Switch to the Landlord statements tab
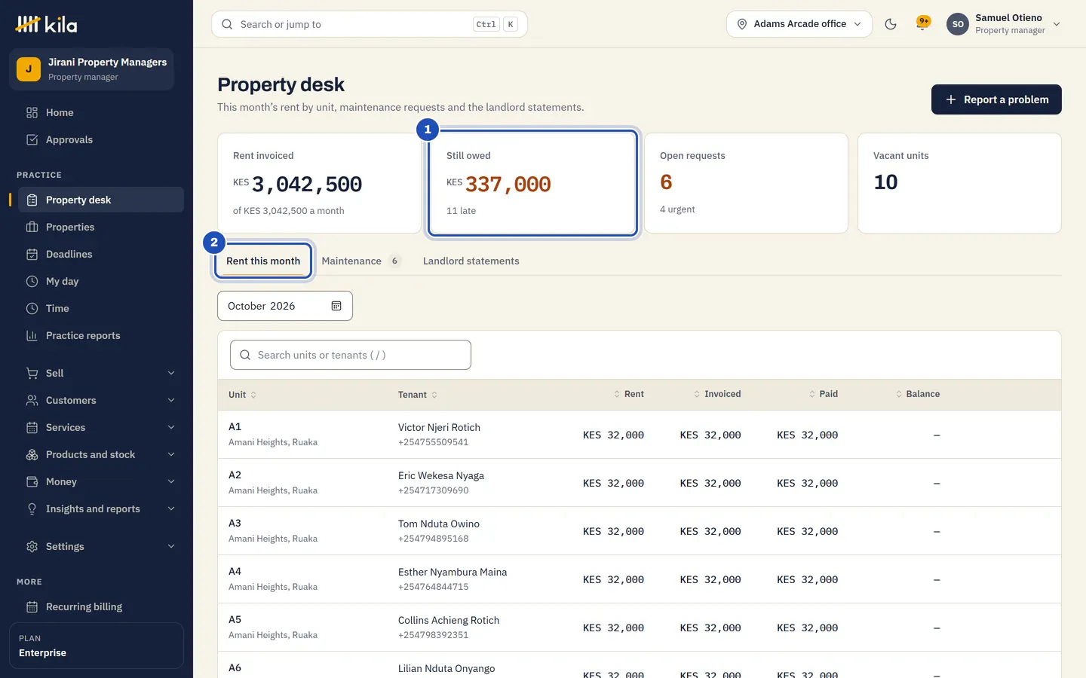Screen dimensions: 1086x678 tap(471, 261)
